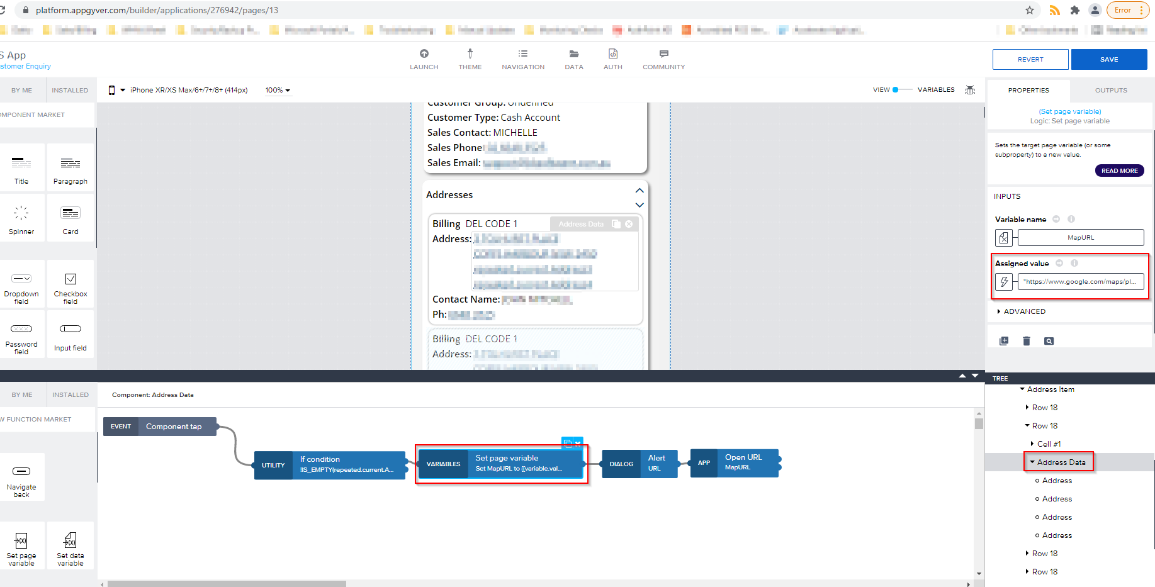1155x587 pixels.
Task: Open the Data folder icon
Action: [x=574, y=54]
